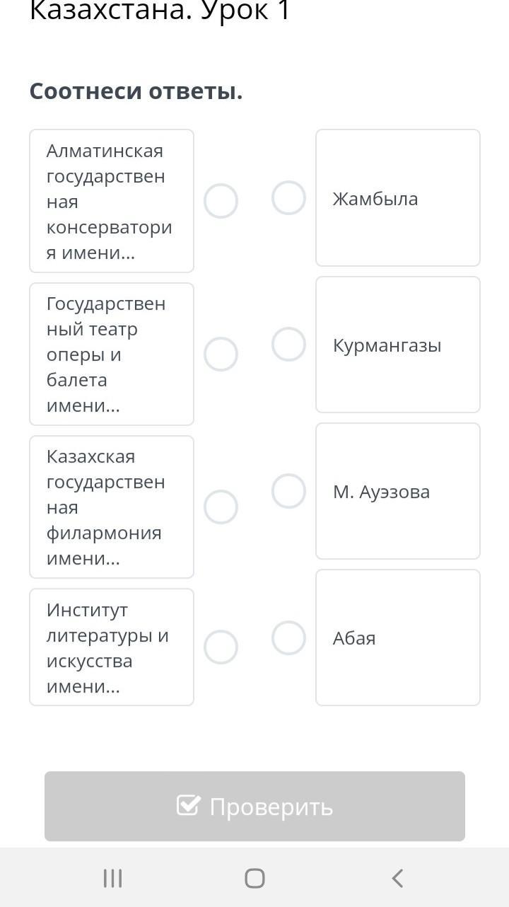The image size is (509, 907).
Task: Tap Android home navigation icon
Action: (255, 878)
